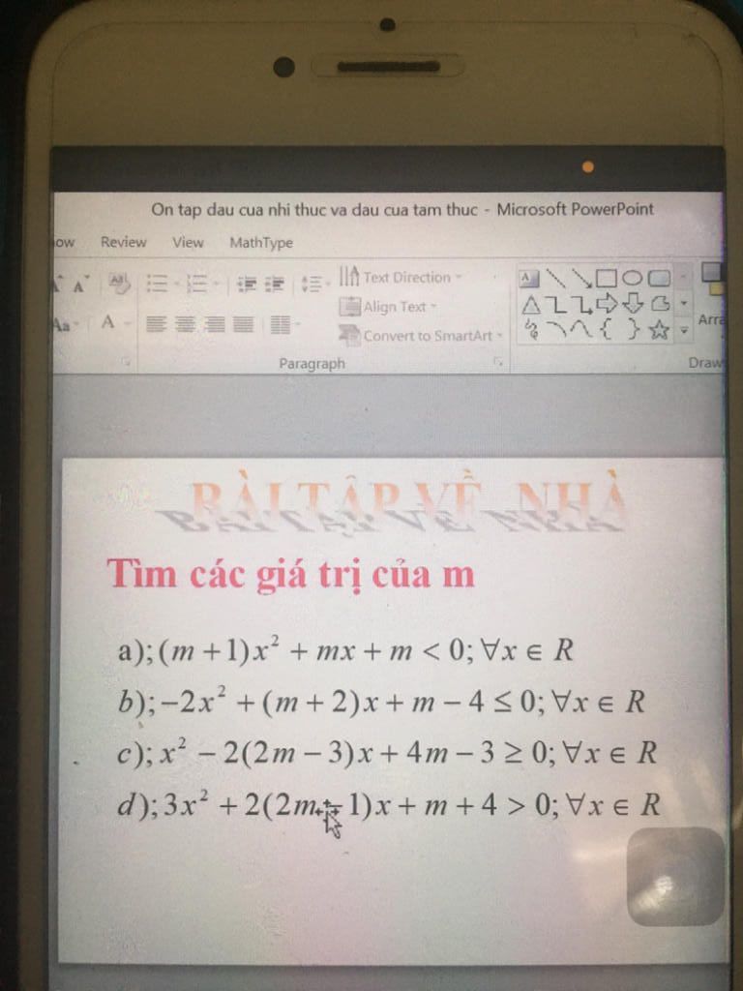Open the Numbering dropdown arrow
Screen dimensions: 743x991
click(216, 285)
